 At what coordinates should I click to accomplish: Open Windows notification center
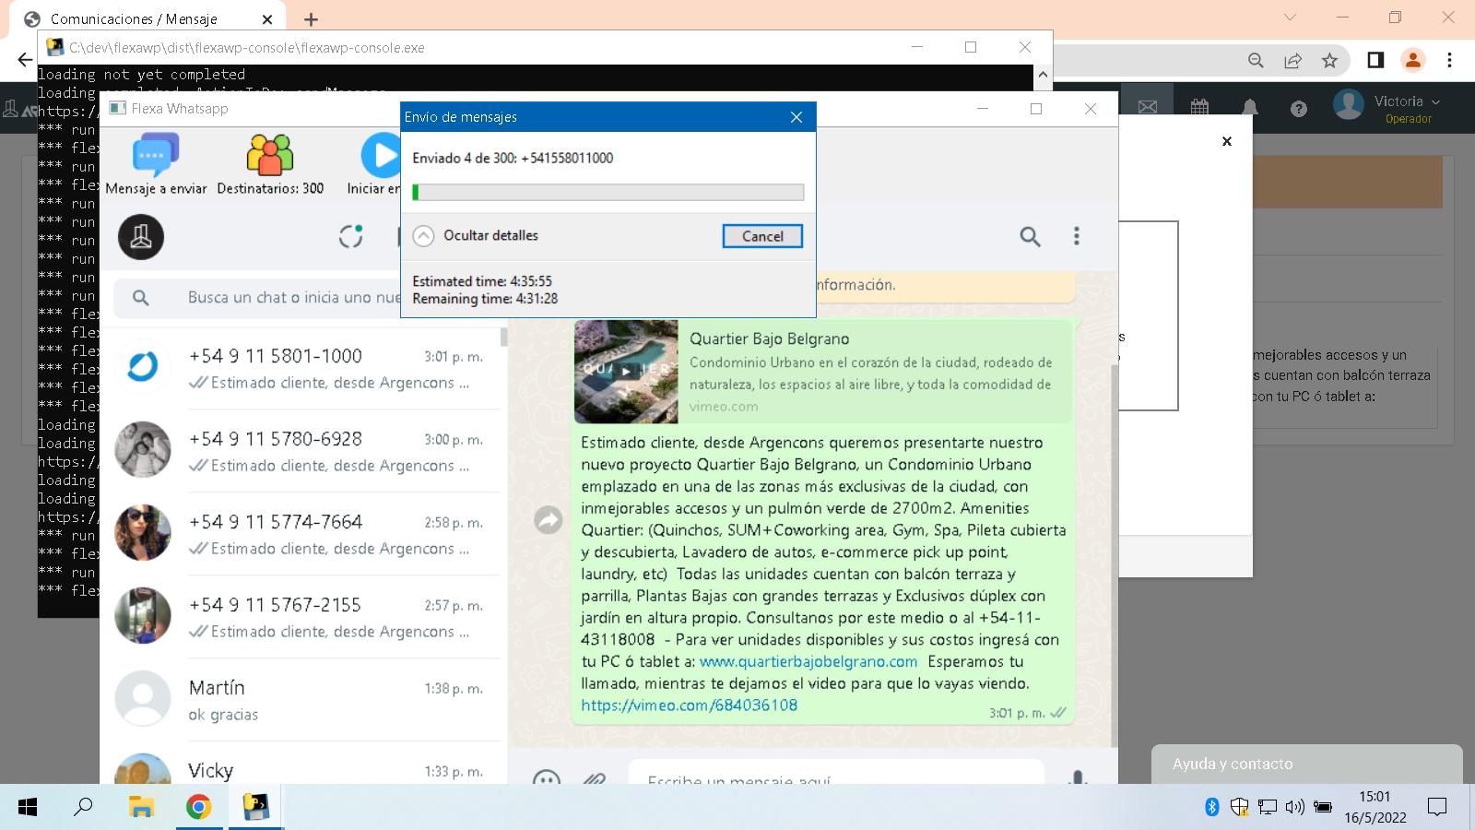[x=1437, y=808]
